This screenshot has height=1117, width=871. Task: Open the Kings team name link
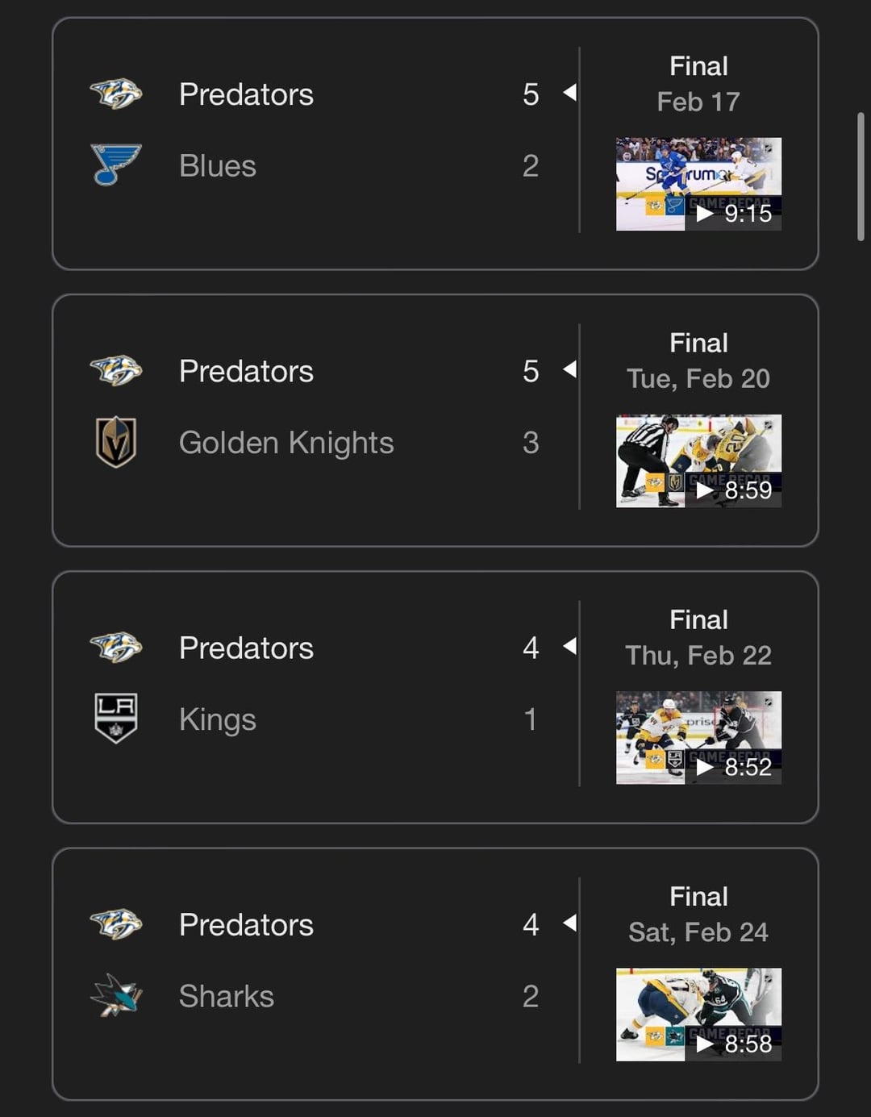point(218,719)
